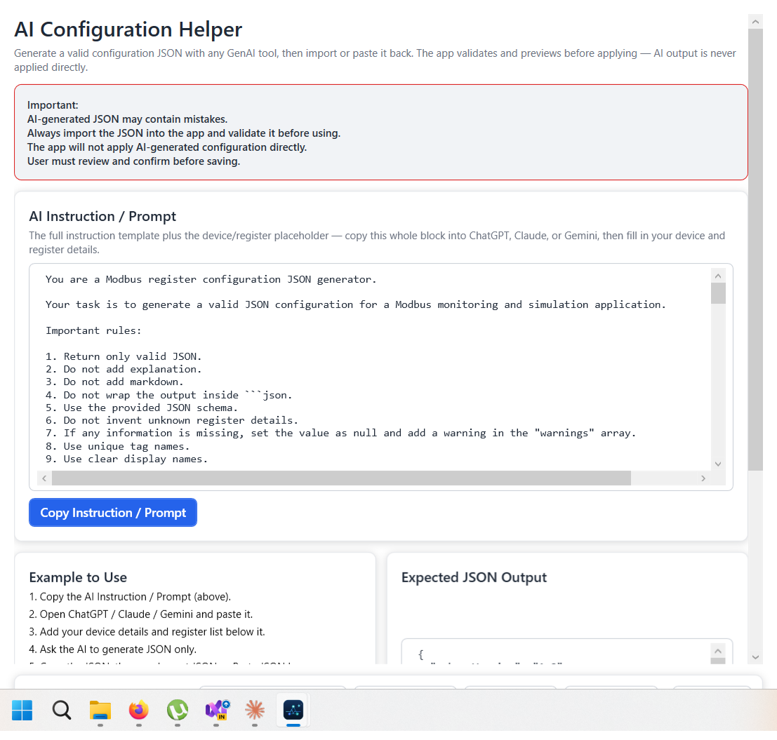This screenshot has width=777, height=740.
Task: Click the 'Important:' label in warning box
Action: pyautogui.click(x=53, y=105)
